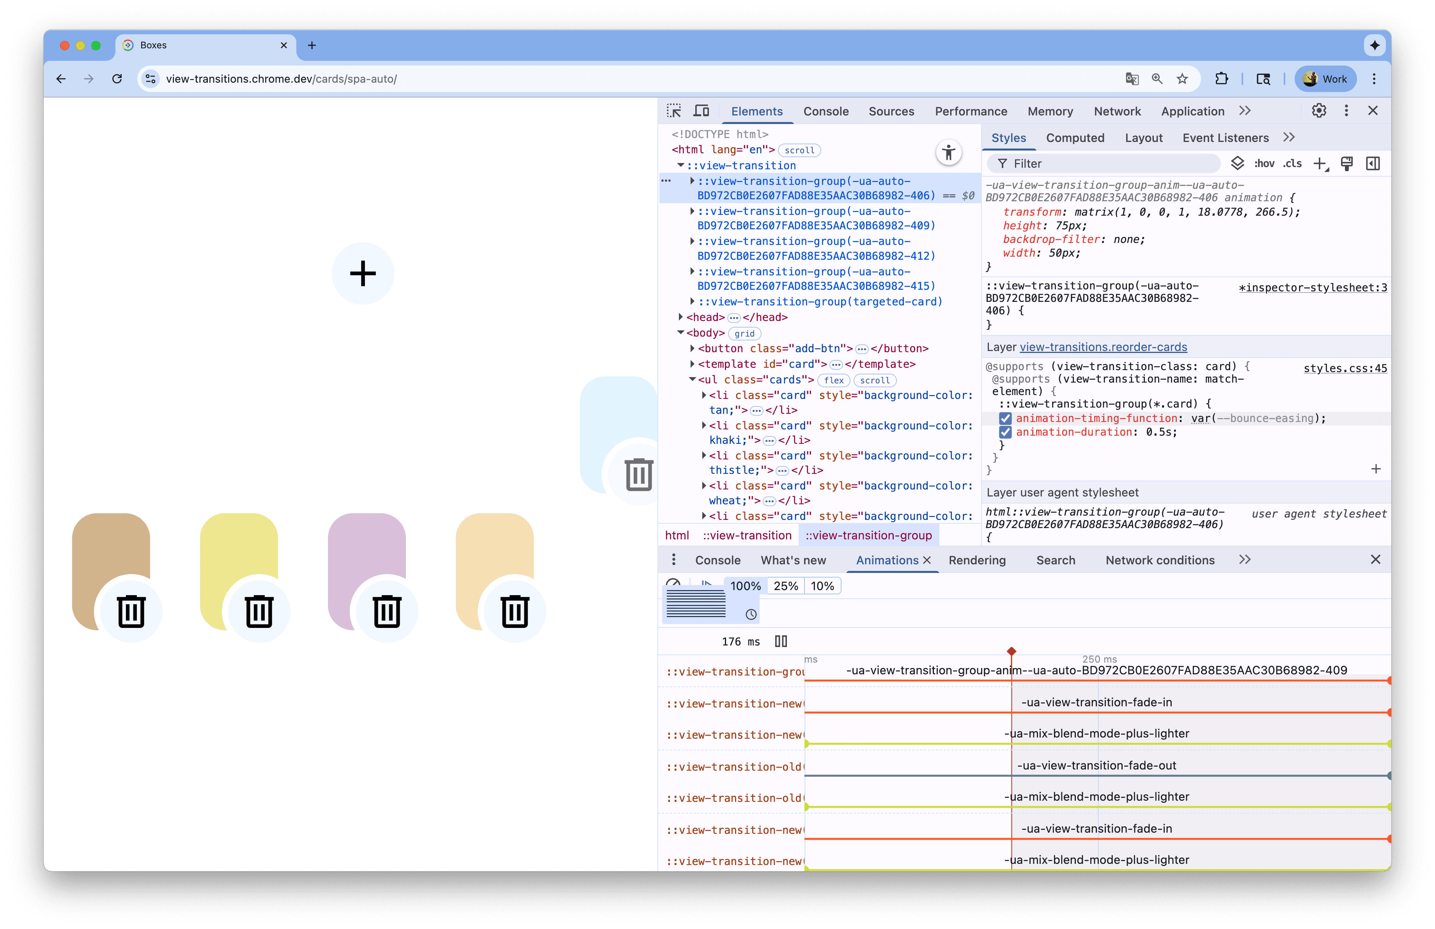Pause the animation timeline
This screenshot has width=1435, height=929.
(x=781, y=642)
